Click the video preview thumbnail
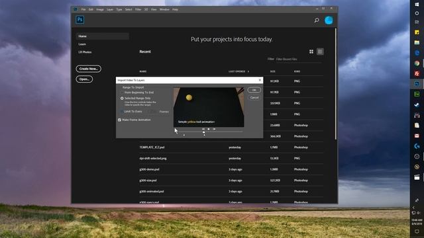424x238 pixels. (209, 107)
